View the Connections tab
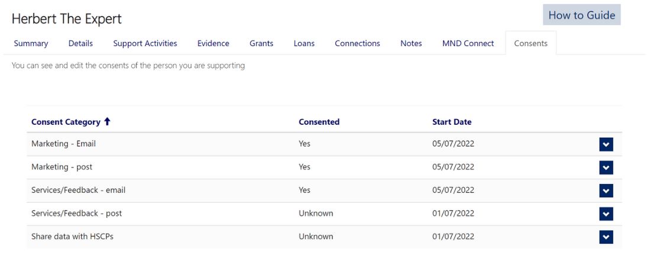This screenshot has height=258, width=650. coord(357,43)
